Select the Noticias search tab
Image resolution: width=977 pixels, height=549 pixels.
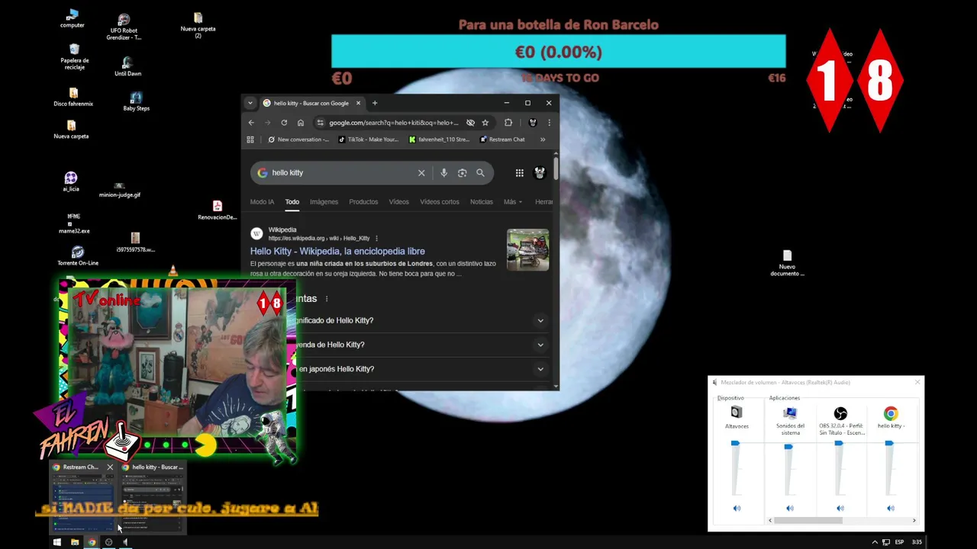(x=482, y=202)
